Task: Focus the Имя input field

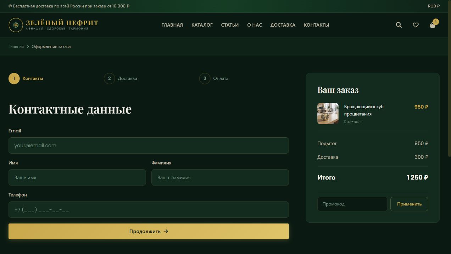Action: pos(77,177)
